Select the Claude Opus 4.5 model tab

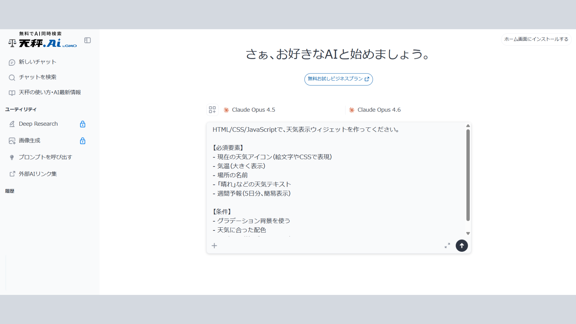click(253, 109)
